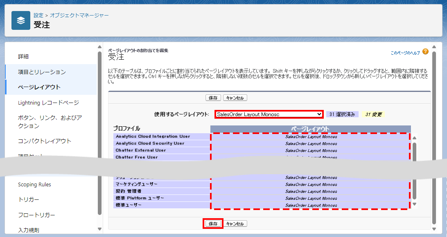
Task: Open 項目とリレーション in sidebar
Action: (42, 72)
